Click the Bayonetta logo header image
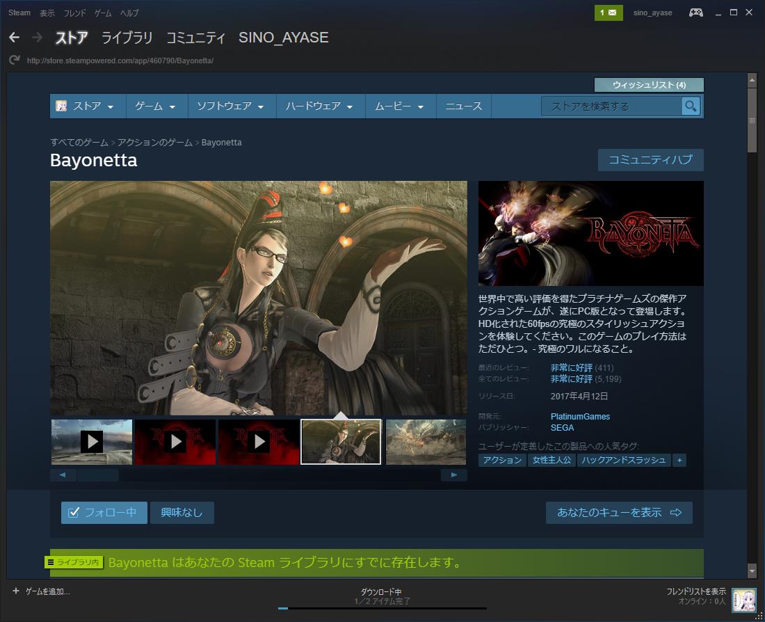This screenshot has height=622, width=765. coord(591,233)
